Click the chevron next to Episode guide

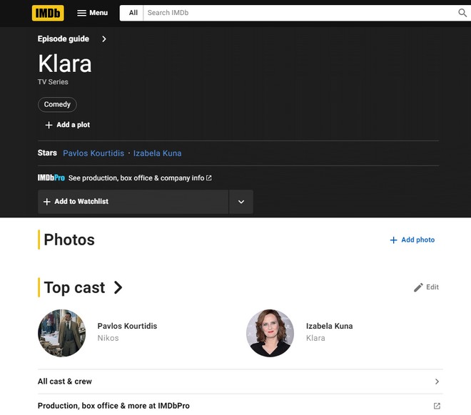point(104,39)
